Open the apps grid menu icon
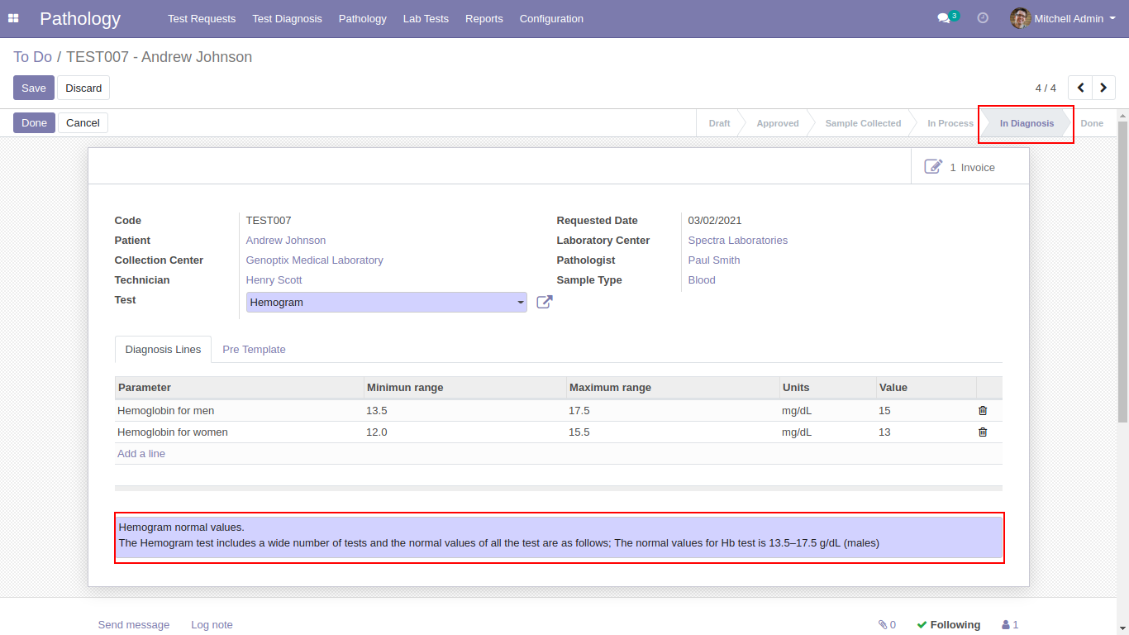Image resolution: width=1129 pixels, height=635 pixels. [x=13, y=18]
